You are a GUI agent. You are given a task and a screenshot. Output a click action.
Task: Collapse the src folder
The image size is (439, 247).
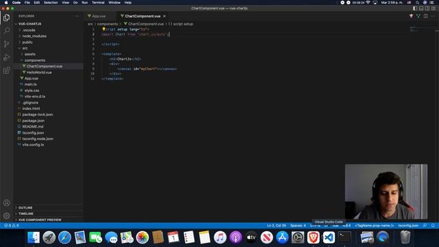pos(25,48)
